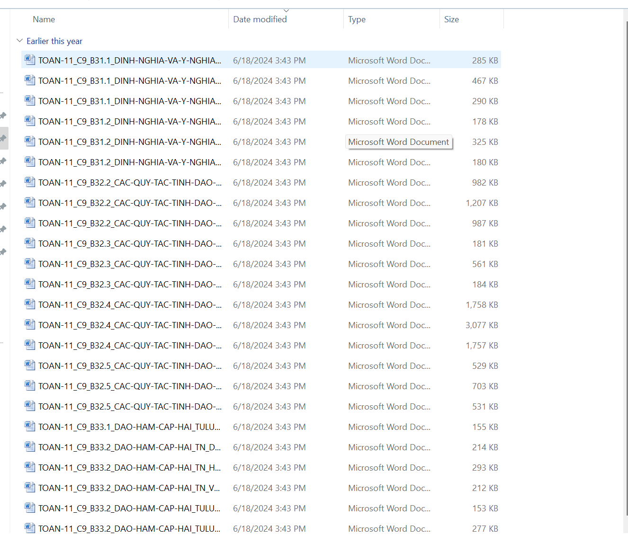Select file name TOAN-11_C9_B31.1 sized 467 KB
The width and height of the screenshot is (628, 544).
point(130,81)
